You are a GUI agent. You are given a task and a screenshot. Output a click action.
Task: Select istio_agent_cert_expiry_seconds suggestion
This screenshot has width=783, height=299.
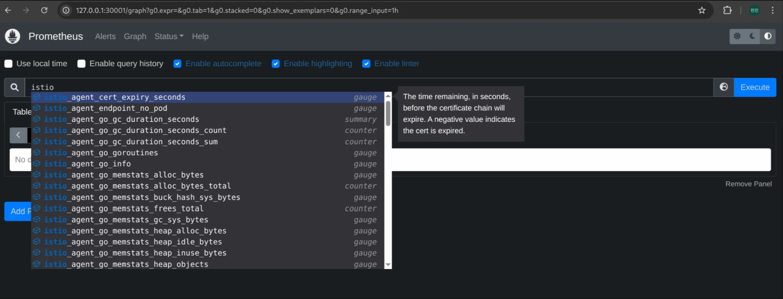pyautogui.click(x=208, y=97)
